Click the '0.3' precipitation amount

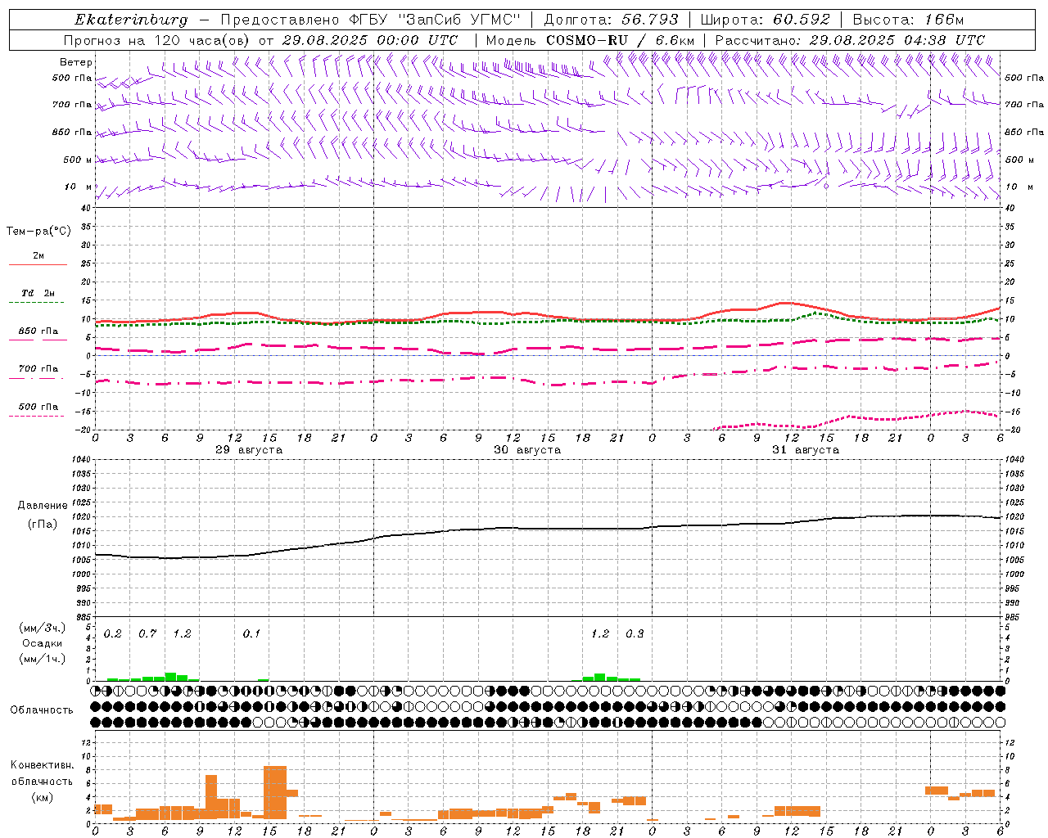(x=635, y=633)
